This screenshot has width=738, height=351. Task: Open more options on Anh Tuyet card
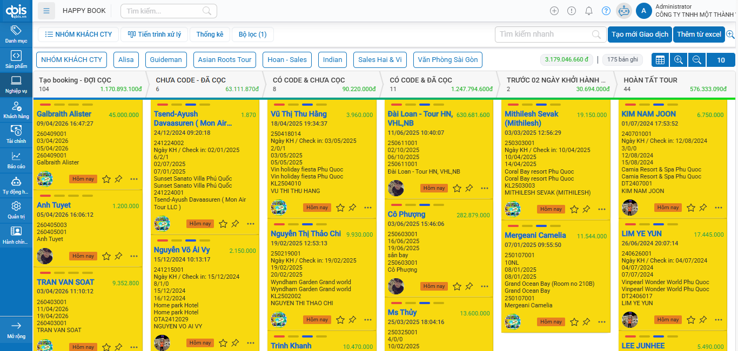(x=134, y=256)
